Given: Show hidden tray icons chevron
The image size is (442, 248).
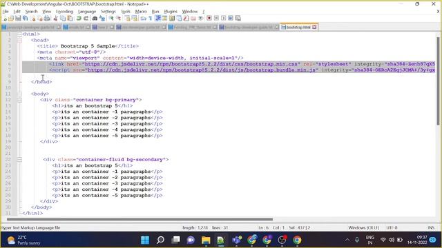Looking at the screenshot, I should [x=347, y=240].
